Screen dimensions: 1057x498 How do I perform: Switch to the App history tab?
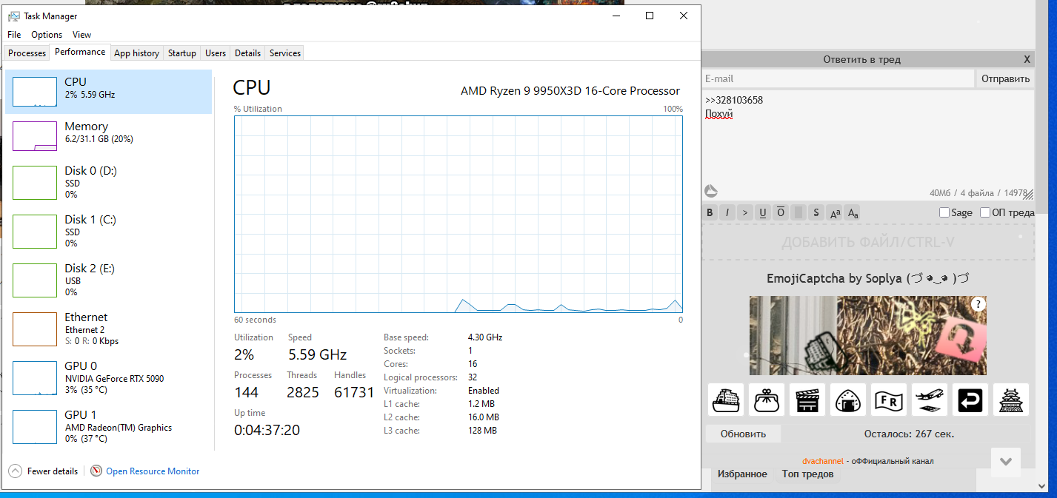(x=136, y=53)
